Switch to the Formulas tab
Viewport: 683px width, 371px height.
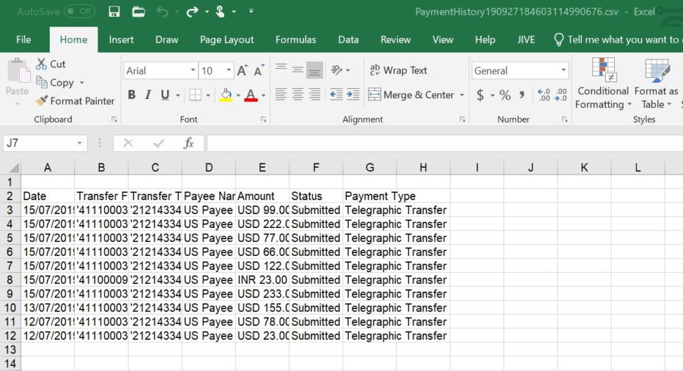click(296, 39)
